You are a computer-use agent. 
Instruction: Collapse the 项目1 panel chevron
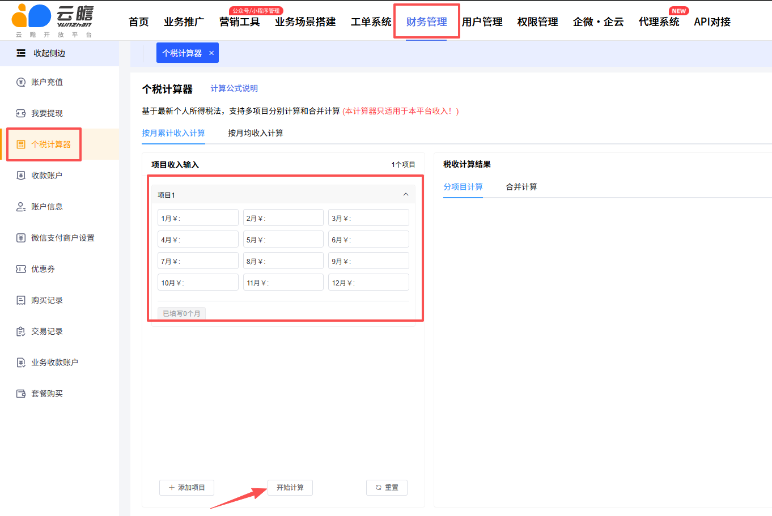point(406,194)
